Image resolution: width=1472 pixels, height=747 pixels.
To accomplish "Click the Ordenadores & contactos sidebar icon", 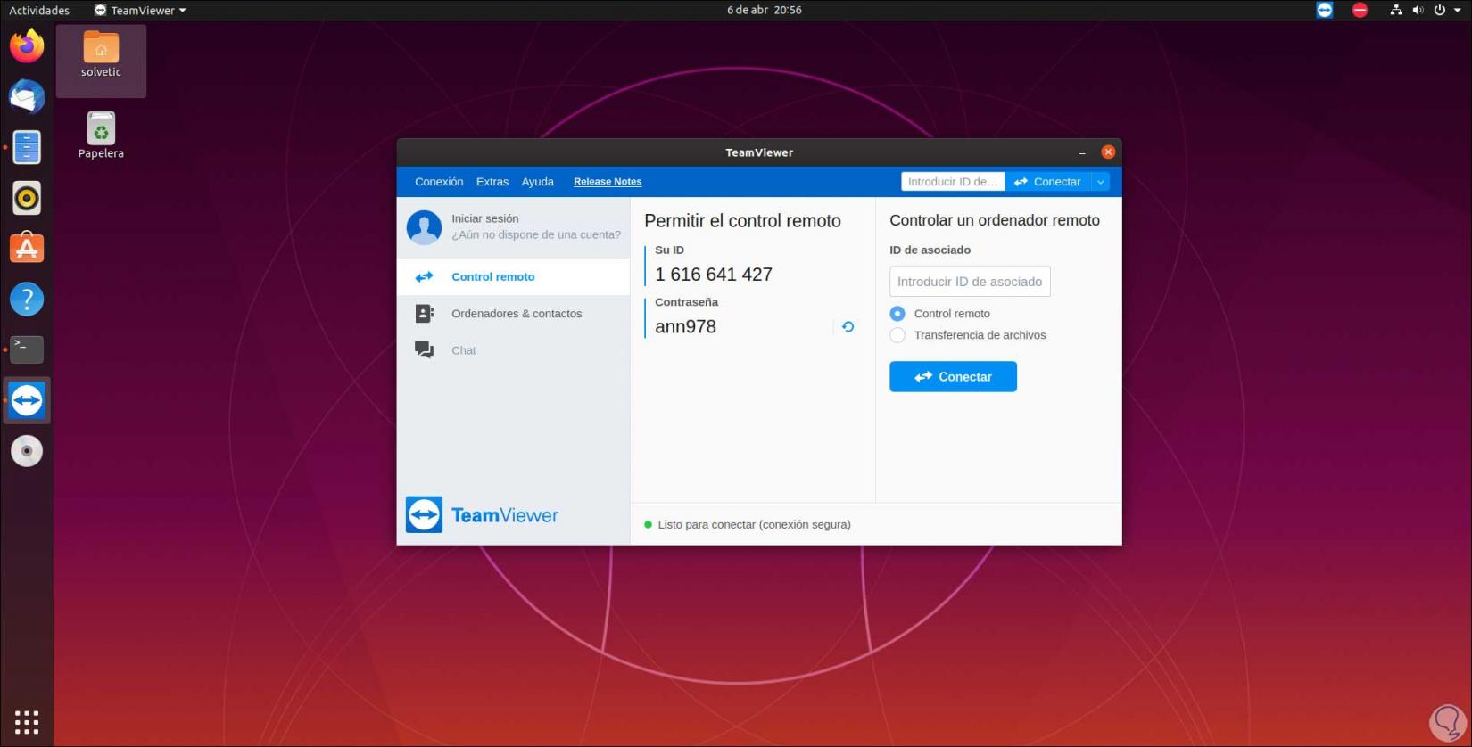I will (424, 314).
